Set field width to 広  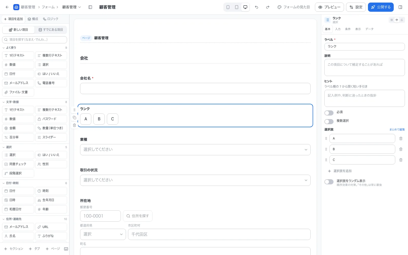coord(402,20)
